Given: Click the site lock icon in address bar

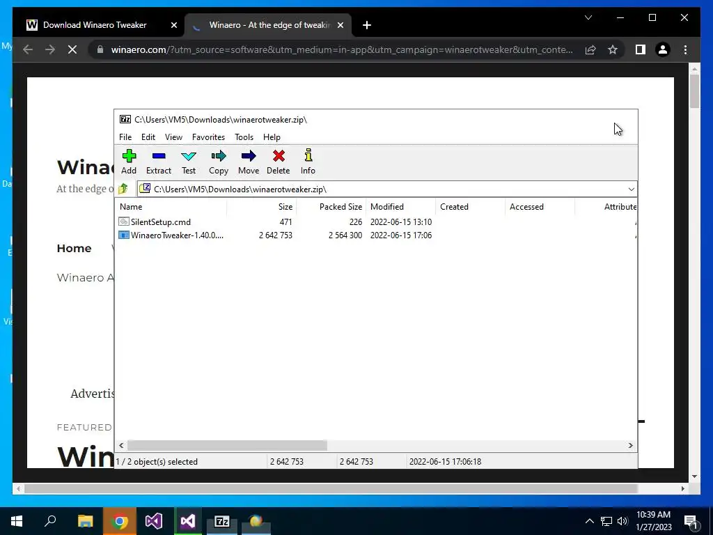Looking at the screenshot, I should pyautogui.click(x=100, y=49).
